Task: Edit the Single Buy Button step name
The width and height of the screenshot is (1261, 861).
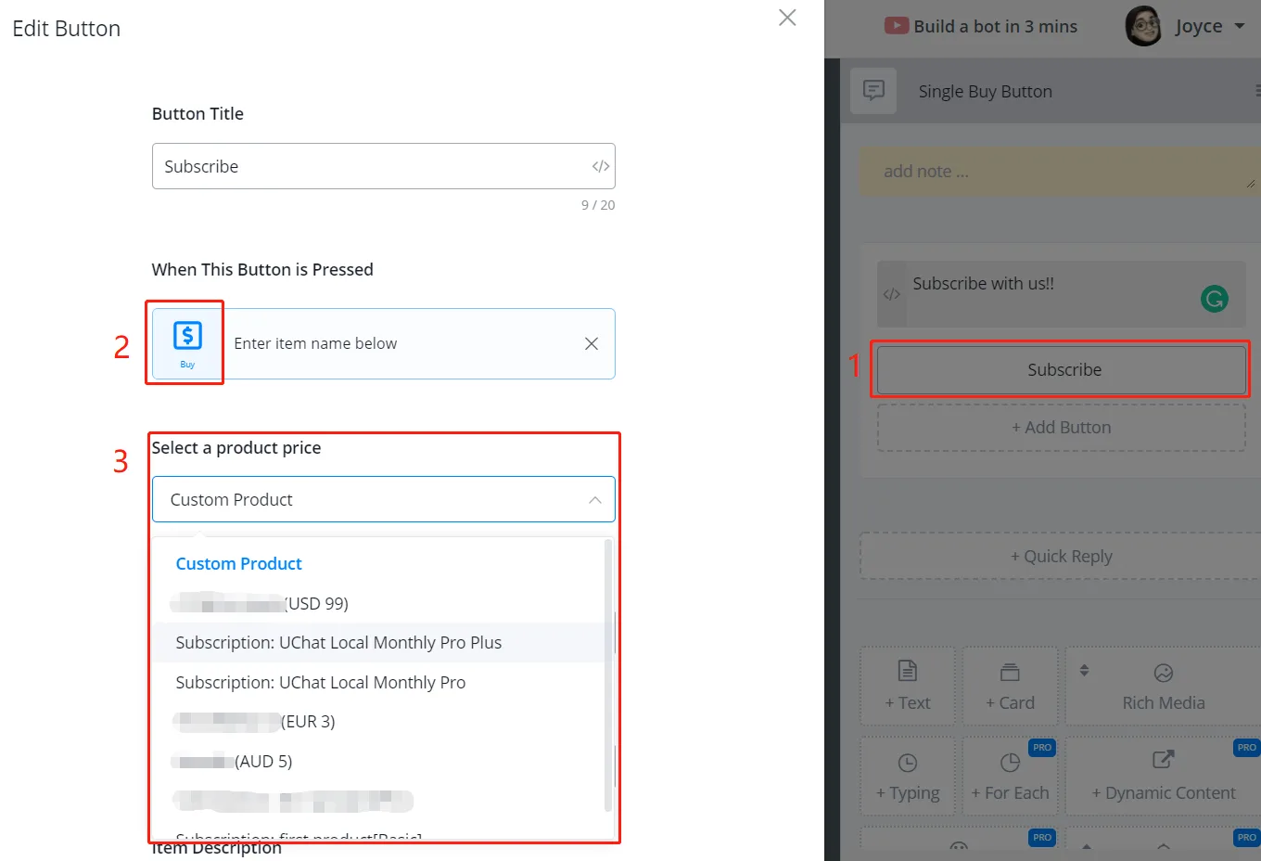Action: (x=985, y=91)
